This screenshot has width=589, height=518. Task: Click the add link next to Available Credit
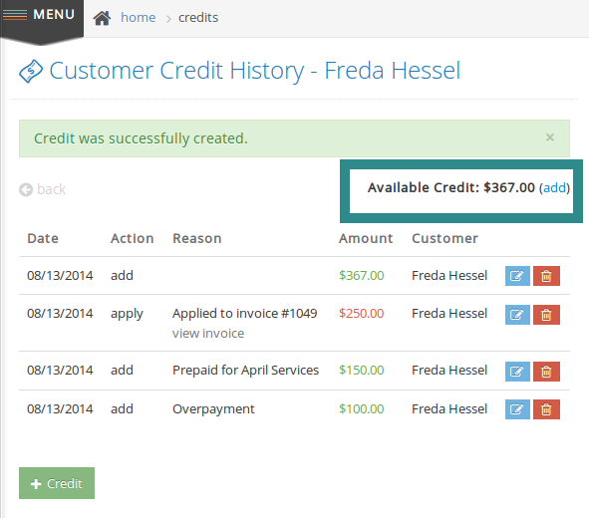click(554, 187)
